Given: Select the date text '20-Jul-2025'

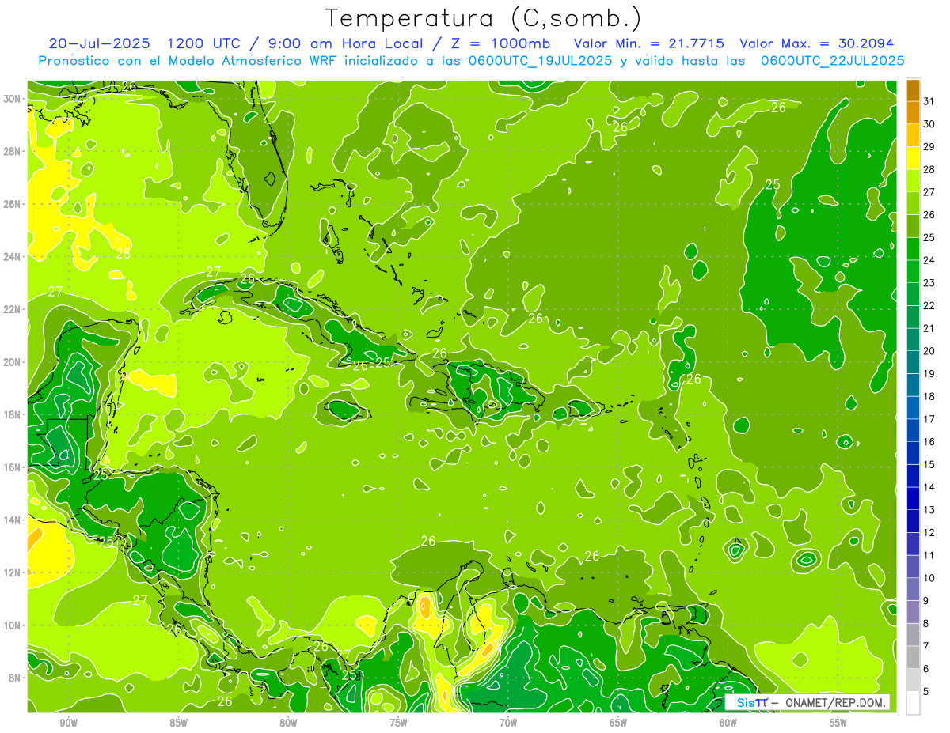Looking at the screenshot, I should [98, 43].
